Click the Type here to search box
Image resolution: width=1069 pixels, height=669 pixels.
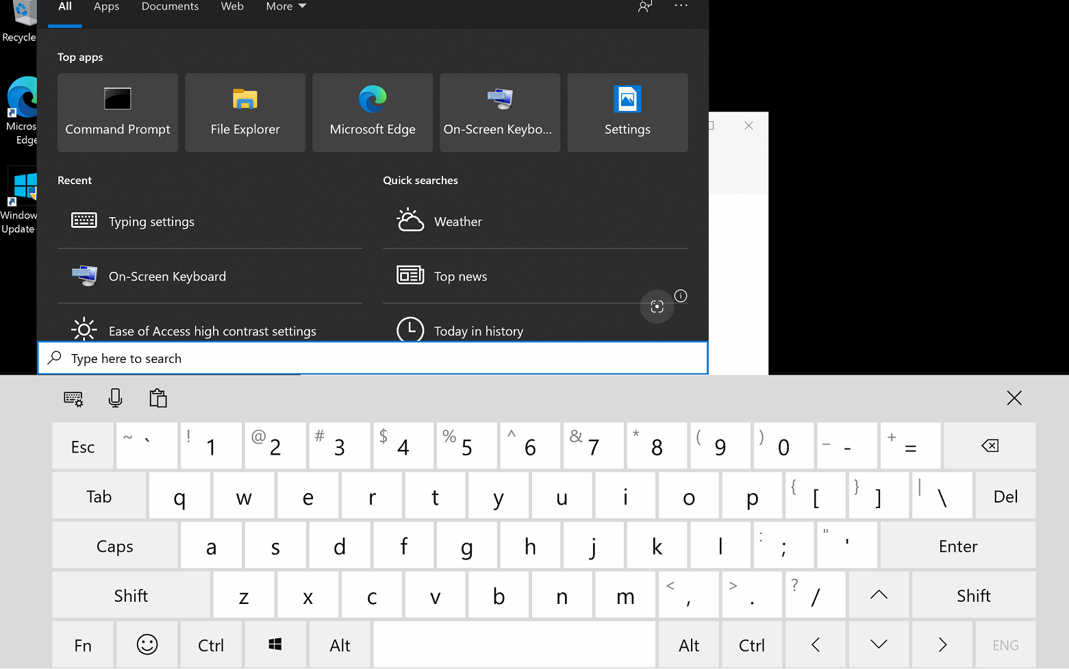point(373,358)
